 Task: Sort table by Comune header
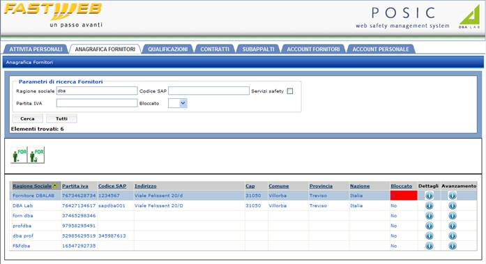279,186
